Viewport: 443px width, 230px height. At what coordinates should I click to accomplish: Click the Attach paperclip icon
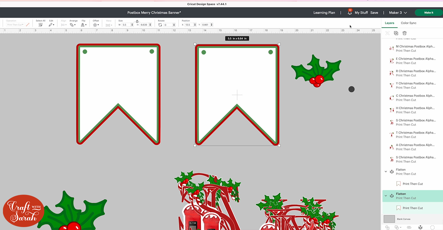point(409,227)
